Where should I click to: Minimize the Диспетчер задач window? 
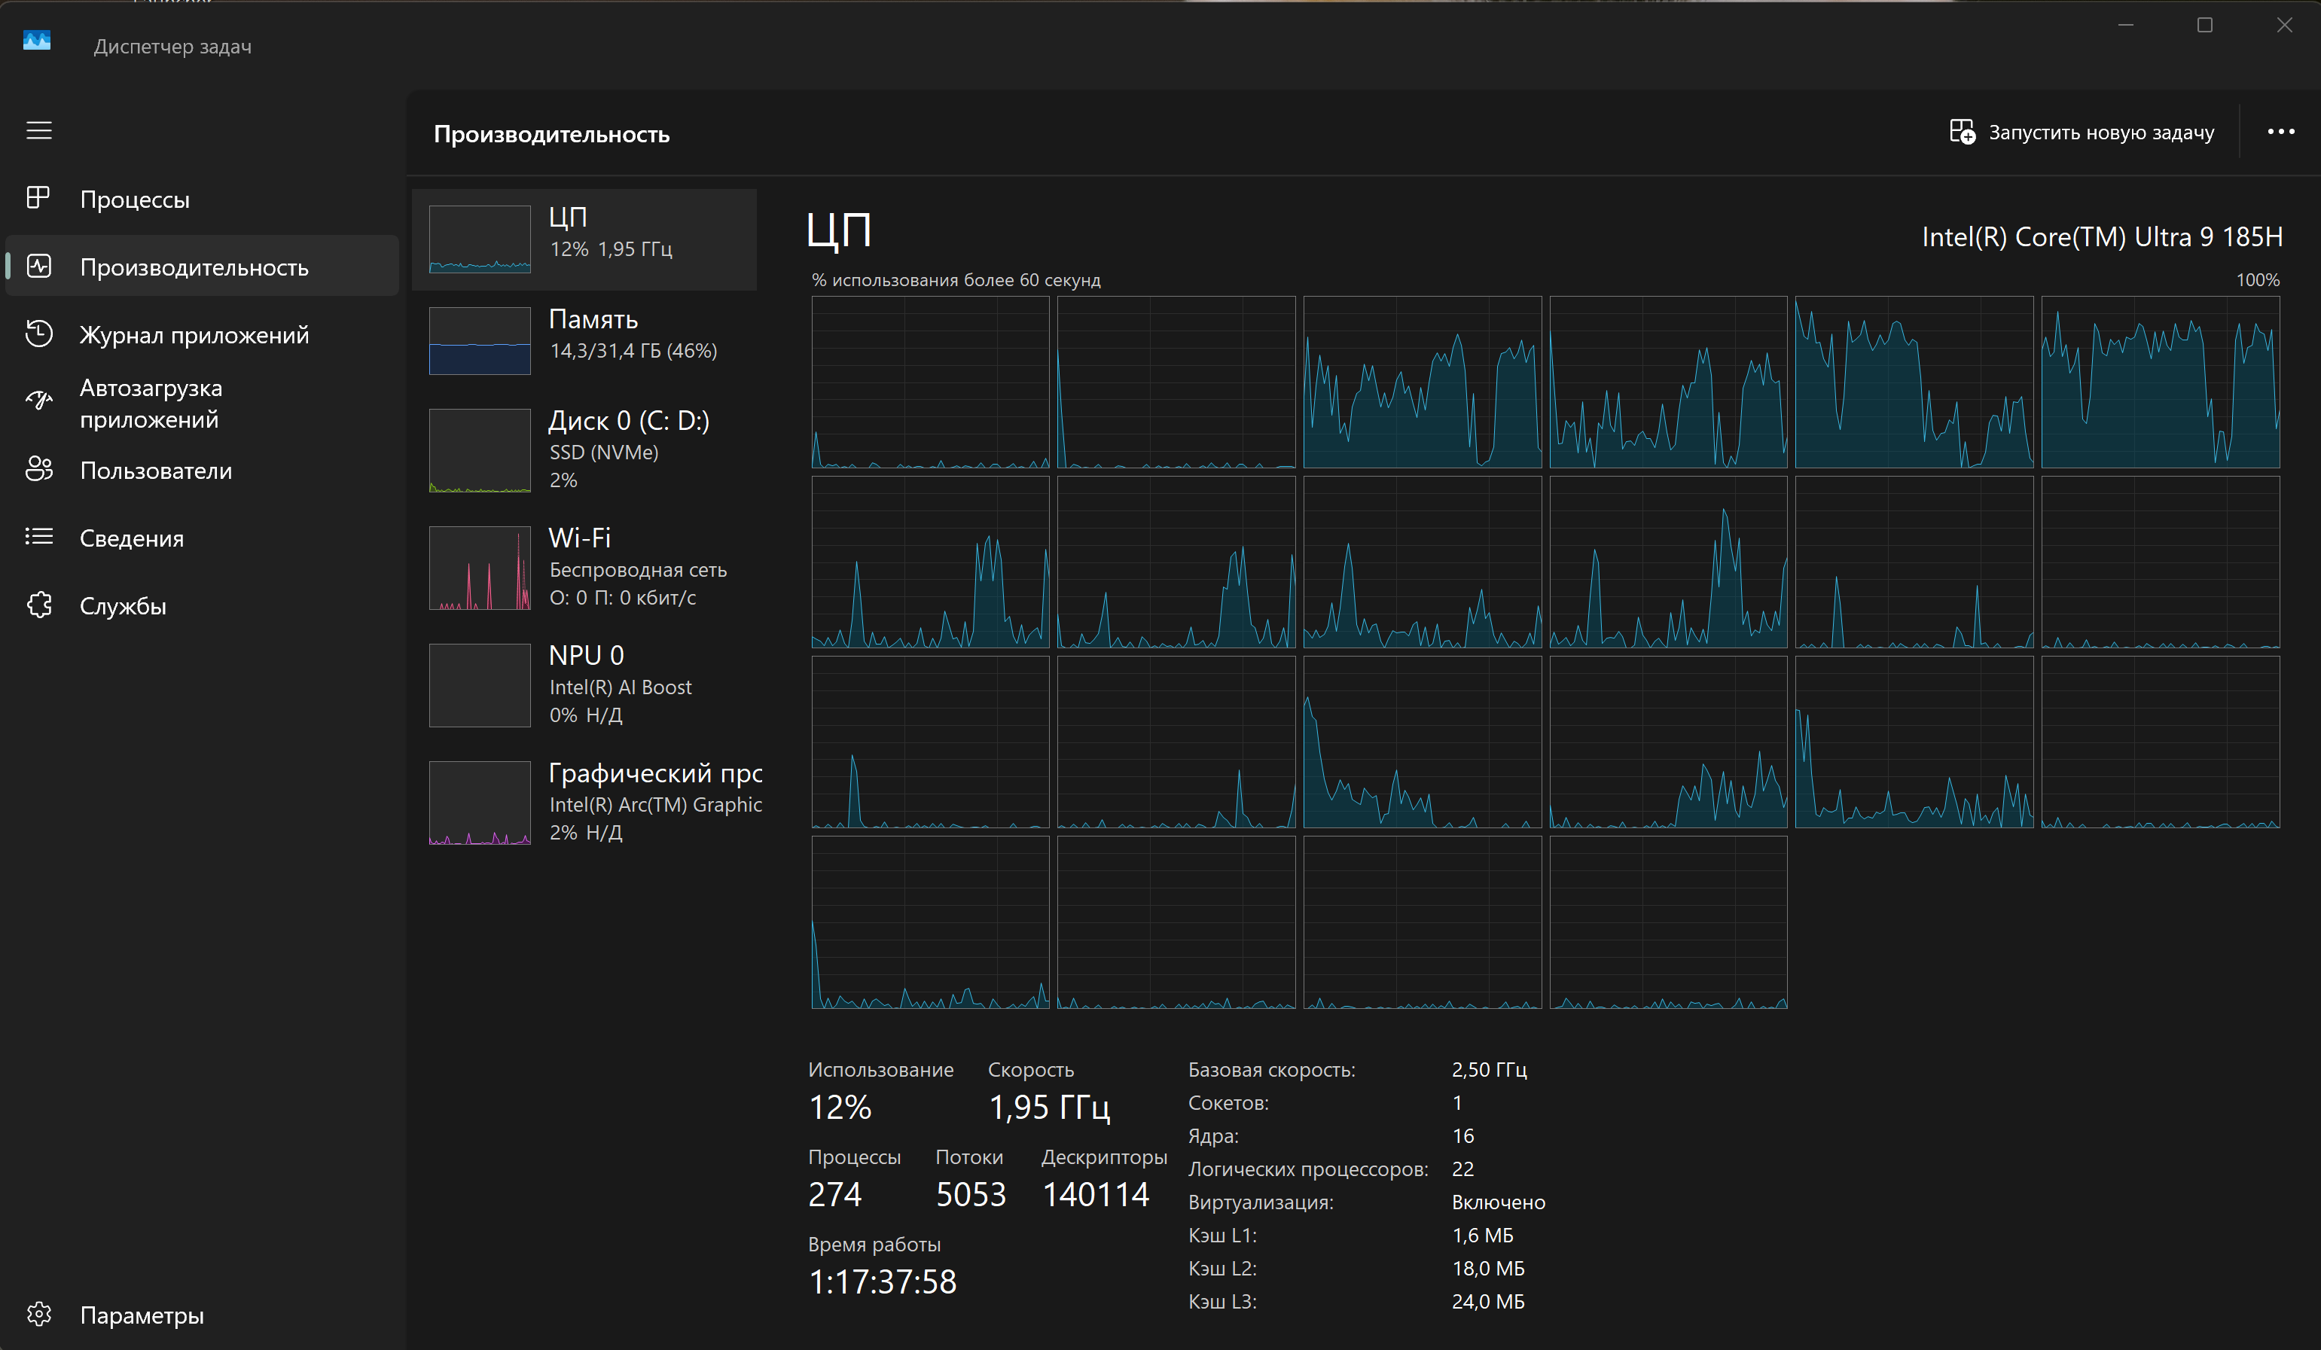pos(2126,25)
